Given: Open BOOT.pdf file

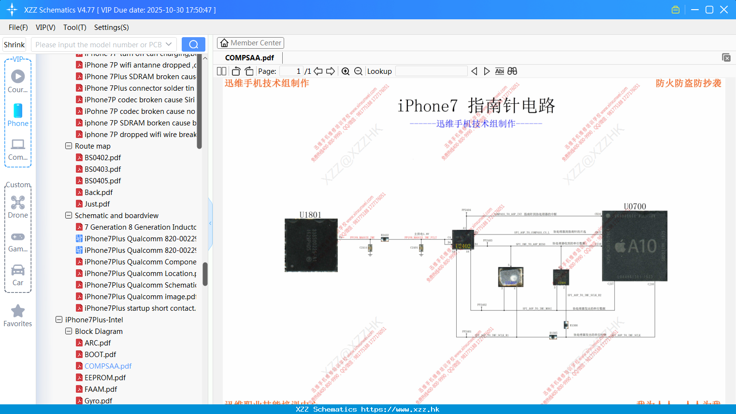Looking at the screenshot, I should pos(100,354).
